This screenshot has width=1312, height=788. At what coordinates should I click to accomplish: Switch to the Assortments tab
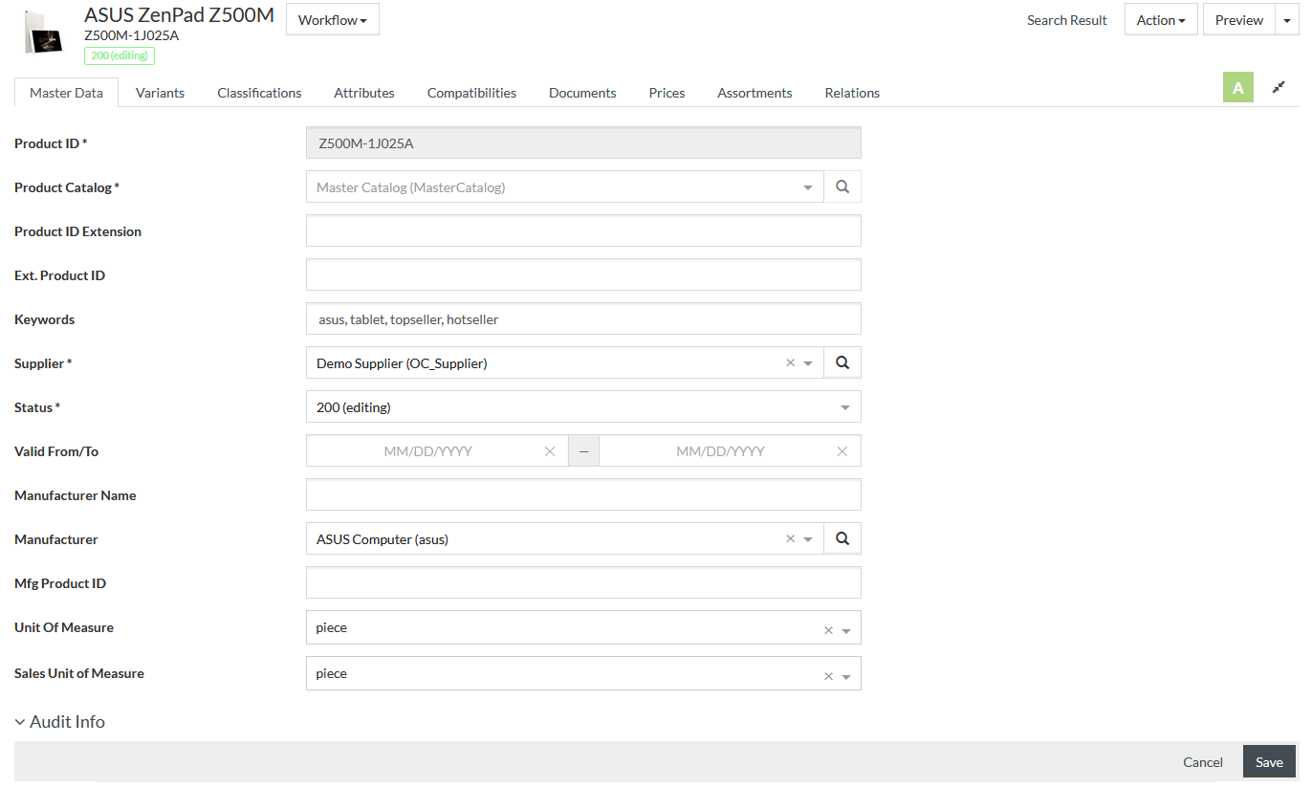pyautogui.click(x=754, y=93)
